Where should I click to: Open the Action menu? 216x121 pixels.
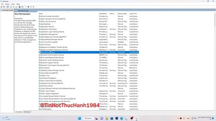7,4
